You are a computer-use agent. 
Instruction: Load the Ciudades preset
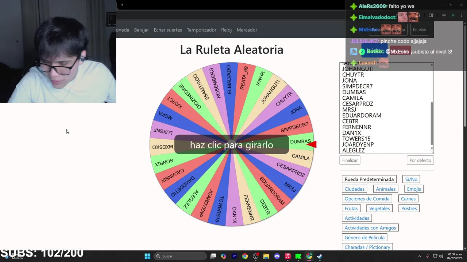pos(355,189)
